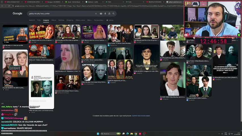Reload the page with the refresh icon
Screen dimensions: 242x136
pyautogui.click(x=9, y=6)
